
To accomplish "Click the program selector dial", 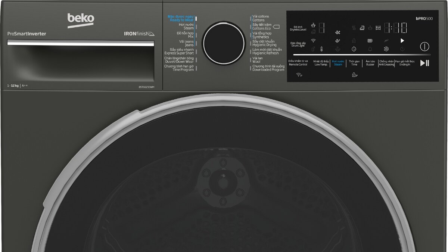I will click(x=219, y=42).
